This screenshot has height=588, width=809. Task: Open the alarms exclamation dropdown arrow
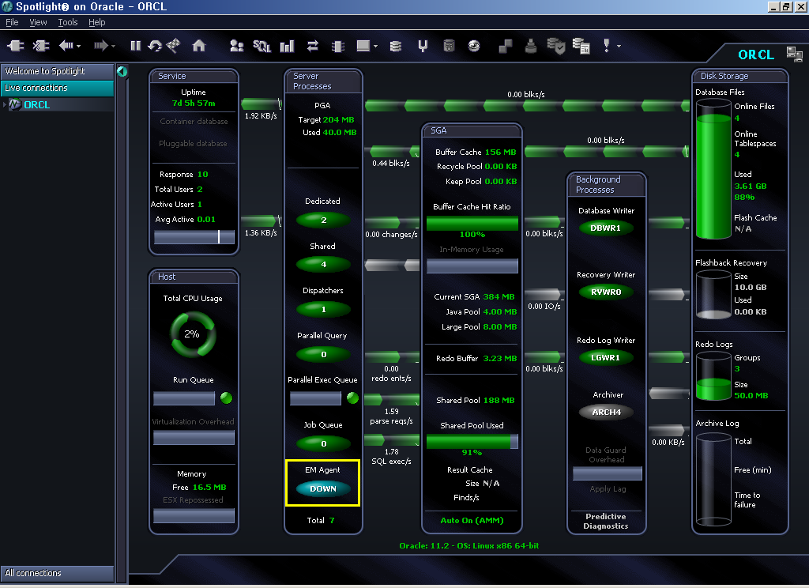point(619,47)
